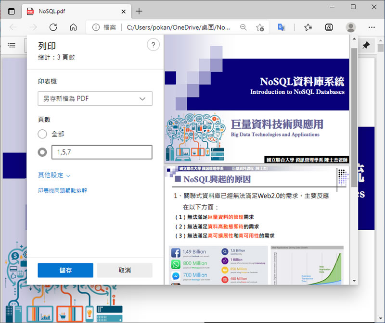Switch to the NoSQL.pdf tab

pyautogui.click(x=72, y=11)
